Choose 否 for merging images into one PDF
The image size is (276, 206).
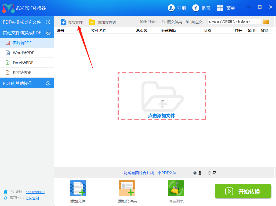click(x=209, y=173)
